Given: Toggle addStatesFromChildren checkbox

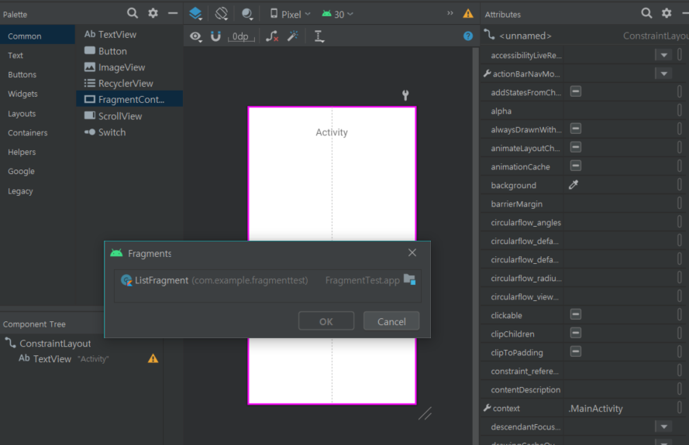Looking at the screenshot, I should [576, 91].
